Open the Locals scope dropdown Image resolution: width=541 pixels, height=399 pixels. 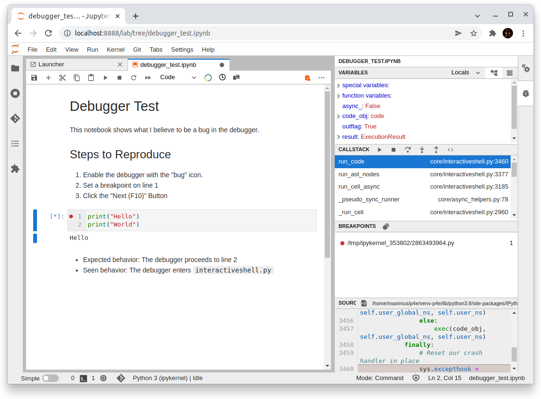point(466,73)
